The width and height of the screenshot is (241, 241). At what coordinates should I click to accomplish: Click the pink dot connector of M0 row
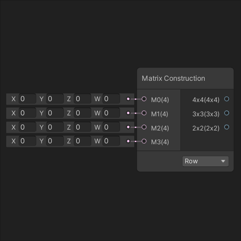coord(128,99)
